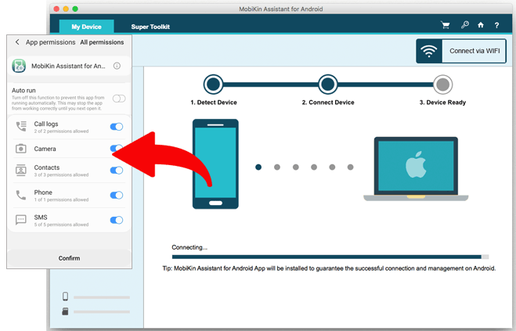Click the '1. Detect Device' label

tap(214, 103)
